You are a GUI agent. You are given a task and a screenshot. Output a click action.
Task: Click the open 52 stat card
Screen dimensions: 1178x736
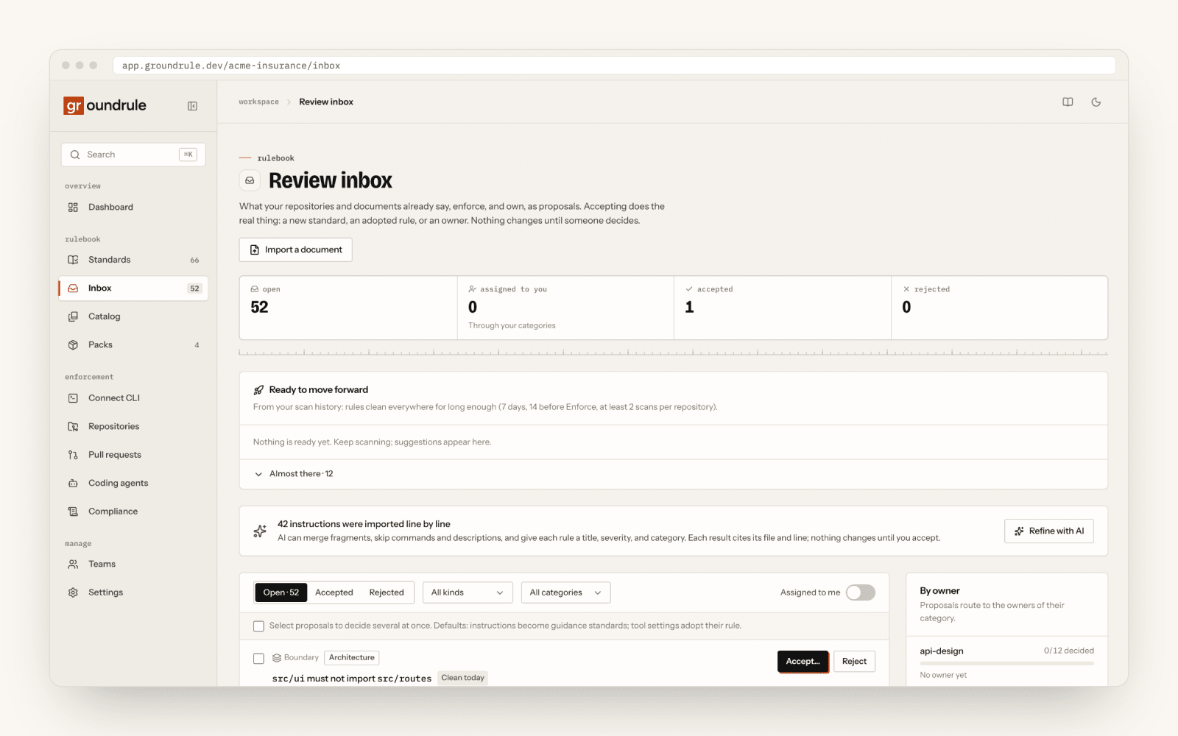(x=348, y=308)
